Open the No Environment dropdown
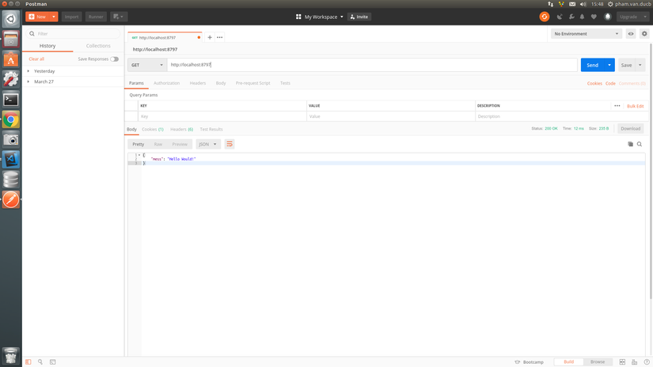The image size is (653, 367). pyautogui.click(x=586, y=34)
